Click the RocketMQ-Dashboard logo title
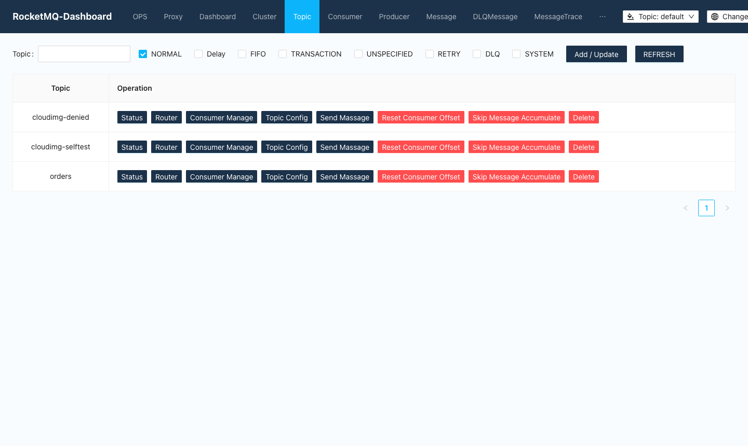 click(x=62, y=17)
